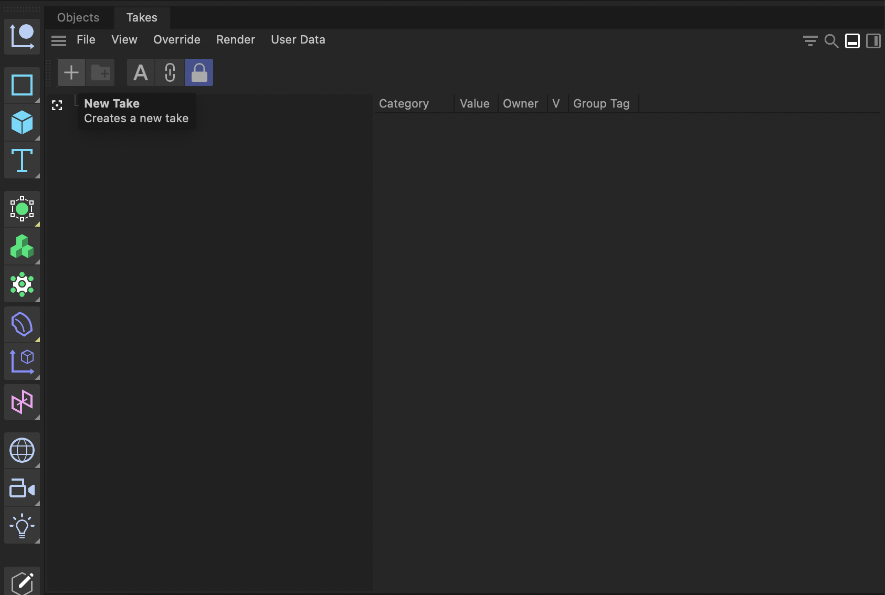Select the camera tool in the sidebar

(x=22, y=487)
